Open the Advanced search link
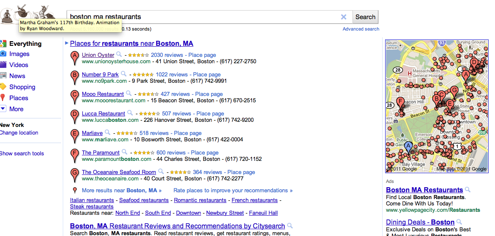This screenshot has width=495, height=236. [x=361, y=29]
